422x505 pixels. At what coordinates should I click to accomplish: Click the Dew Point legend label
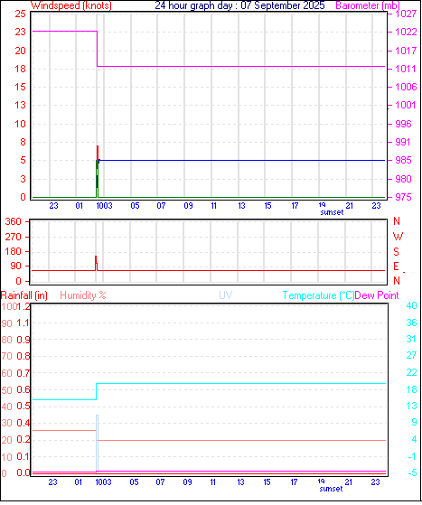pyautogui.click(x=377, y=295)
